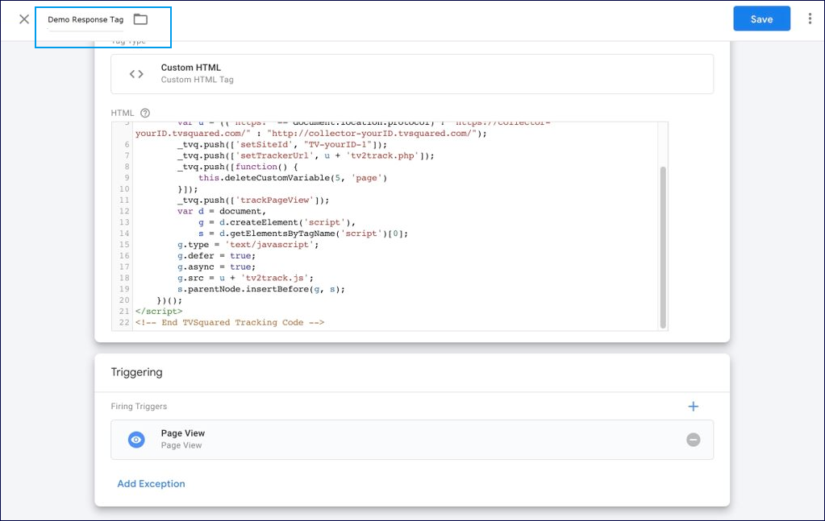Click the Custom HTML code brackets icon
The height and width of the screenshot is (521, 825).
[x=136, y=74]
